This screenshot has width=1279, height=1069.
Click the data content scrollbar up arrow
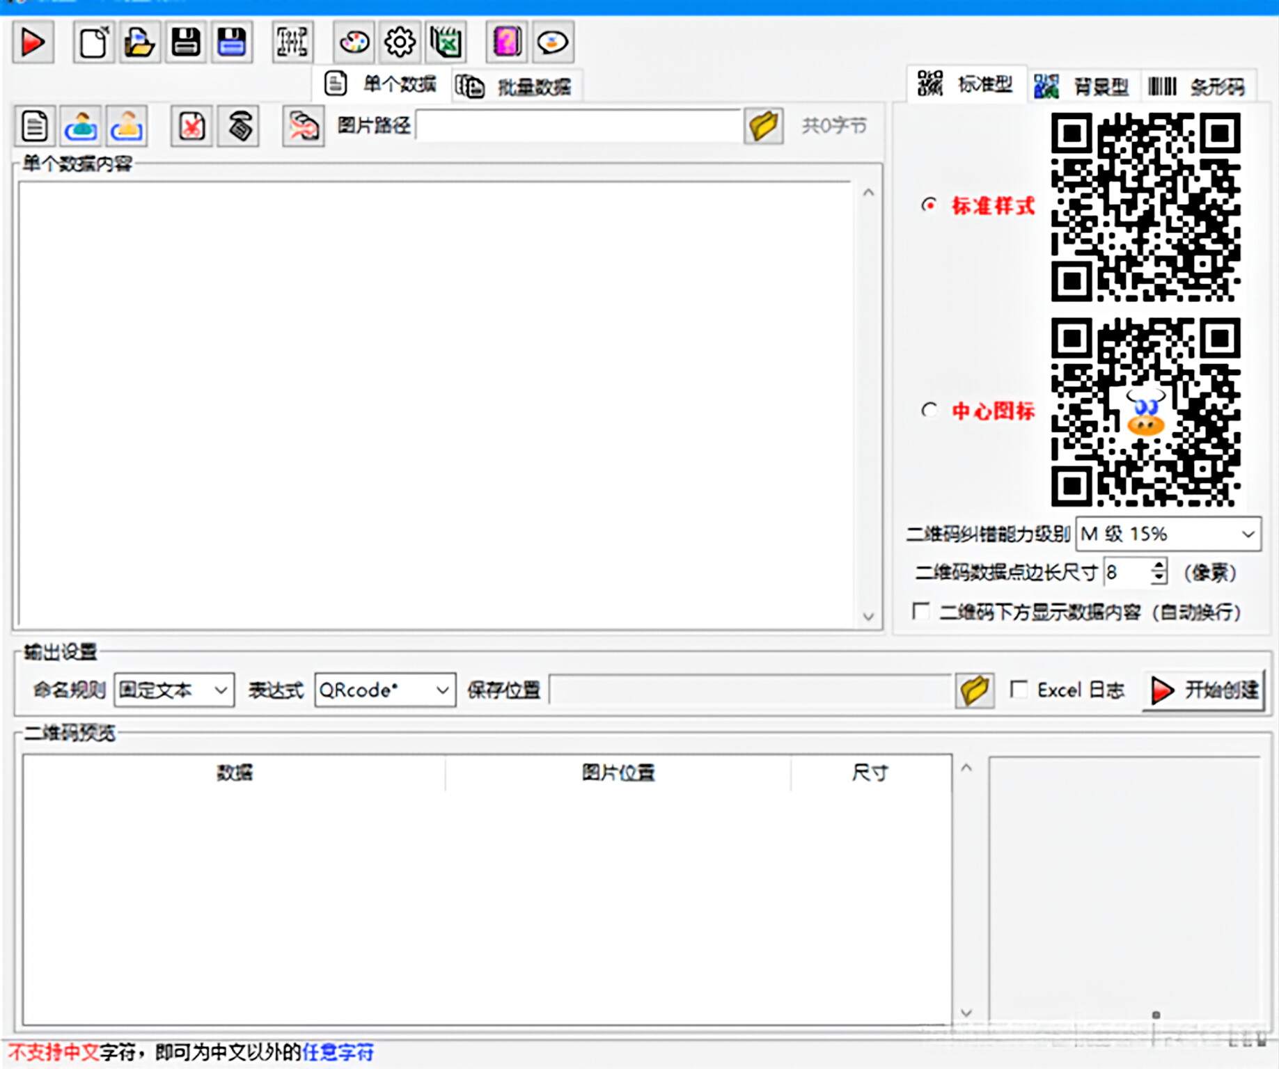tap(868, 193)
